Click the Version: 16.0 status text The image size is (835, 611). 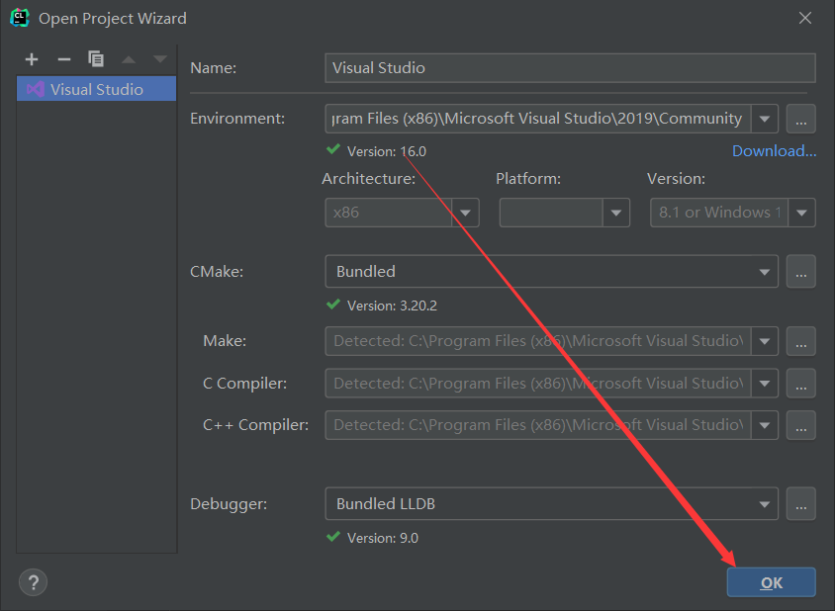(387, 151)
